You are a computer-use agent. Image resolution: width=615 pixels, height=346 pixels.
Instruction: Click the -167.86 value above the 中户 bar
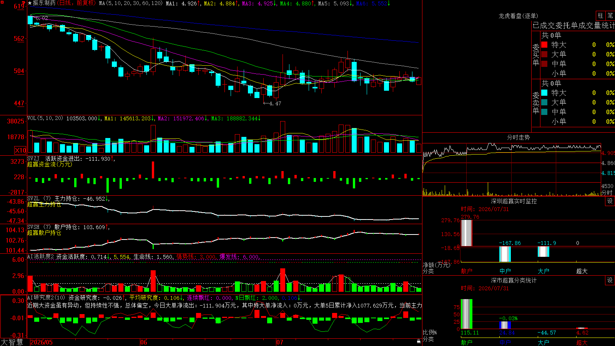tap(510, 243)
